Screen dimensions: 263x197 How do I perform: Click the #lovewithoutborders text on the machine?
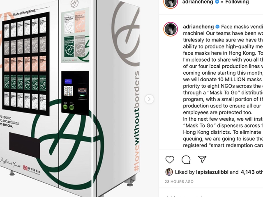pyautogui.click(x=136, y=121)
